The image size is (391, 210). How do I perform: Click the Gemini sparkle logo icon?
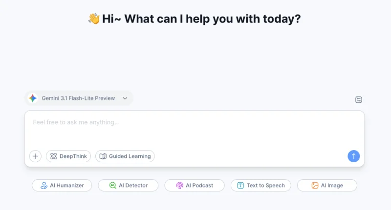point(33,98)
